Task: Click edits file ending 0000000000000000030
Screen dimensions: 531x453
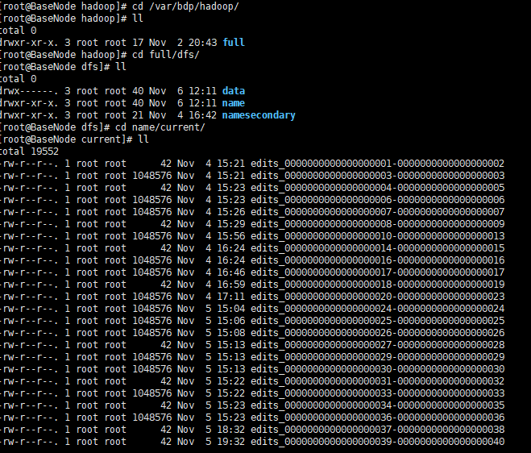Action: (x=378, y=369)
